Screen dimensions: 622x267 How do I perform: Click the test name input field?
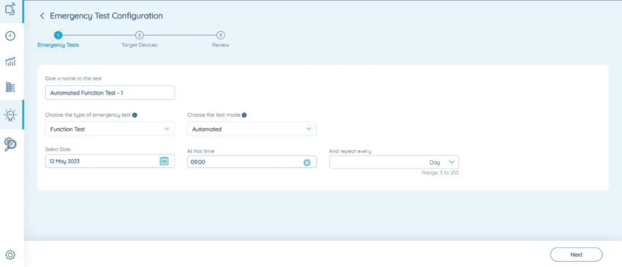click(109, 93)
